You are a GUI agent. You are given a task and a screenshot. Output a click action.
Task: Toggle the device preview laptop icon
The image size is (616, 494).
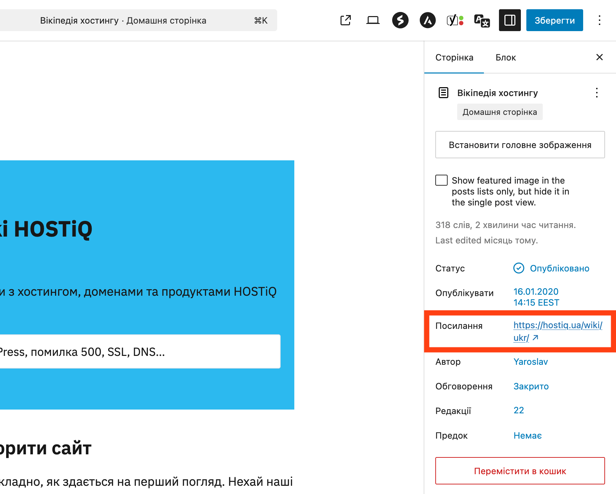[x=373, y=20]
